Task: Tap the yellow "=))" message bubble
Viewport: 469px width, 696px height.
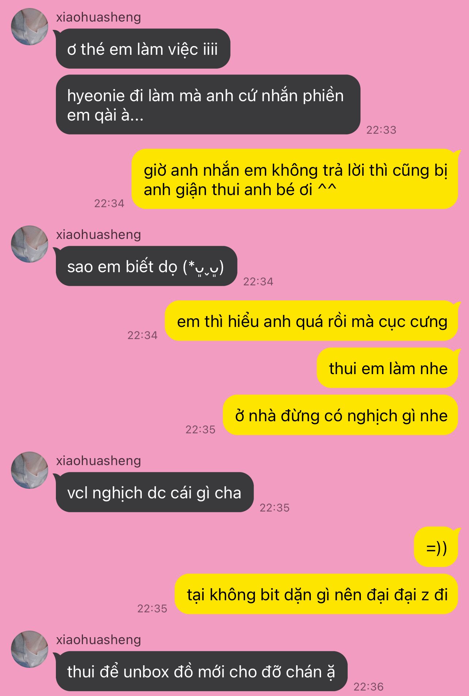Action: coord(436,547)
